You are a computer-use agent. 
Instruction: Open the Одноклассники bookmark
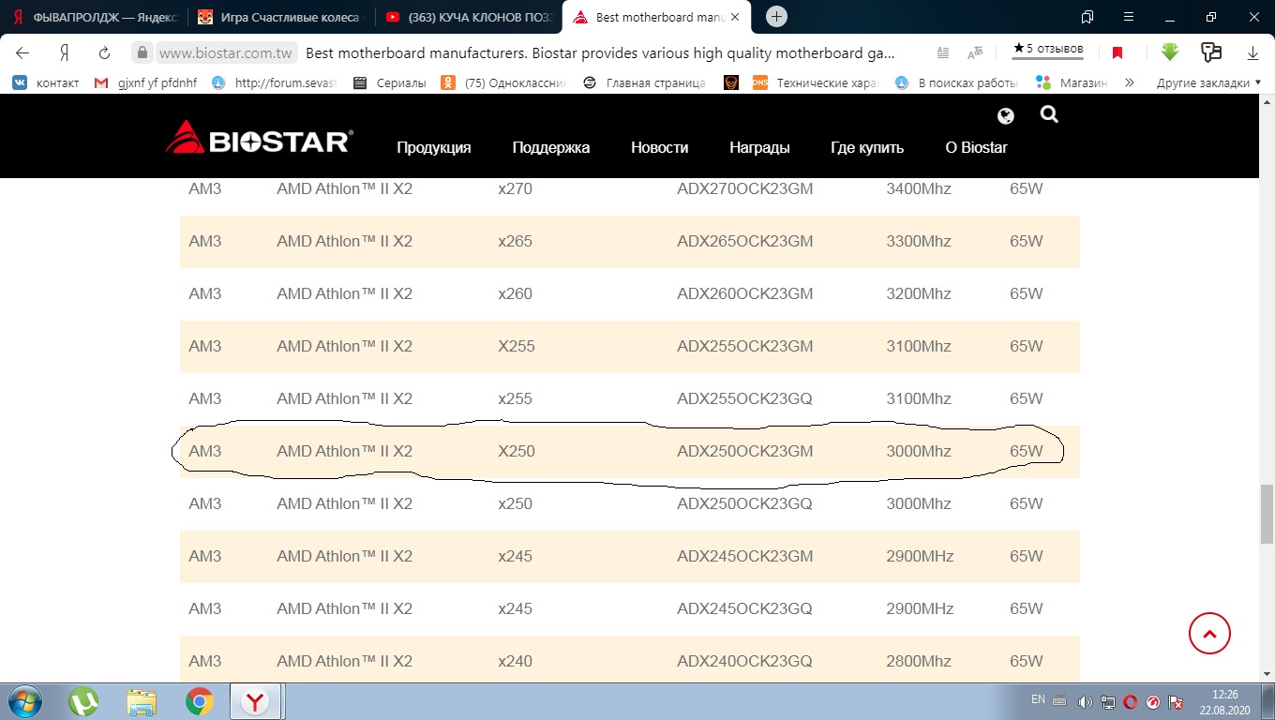click(504, 82)
